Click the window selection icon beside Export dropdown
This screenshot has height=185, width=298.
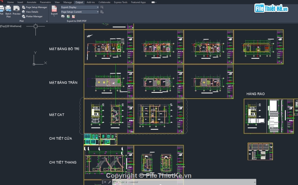point(102,7)
